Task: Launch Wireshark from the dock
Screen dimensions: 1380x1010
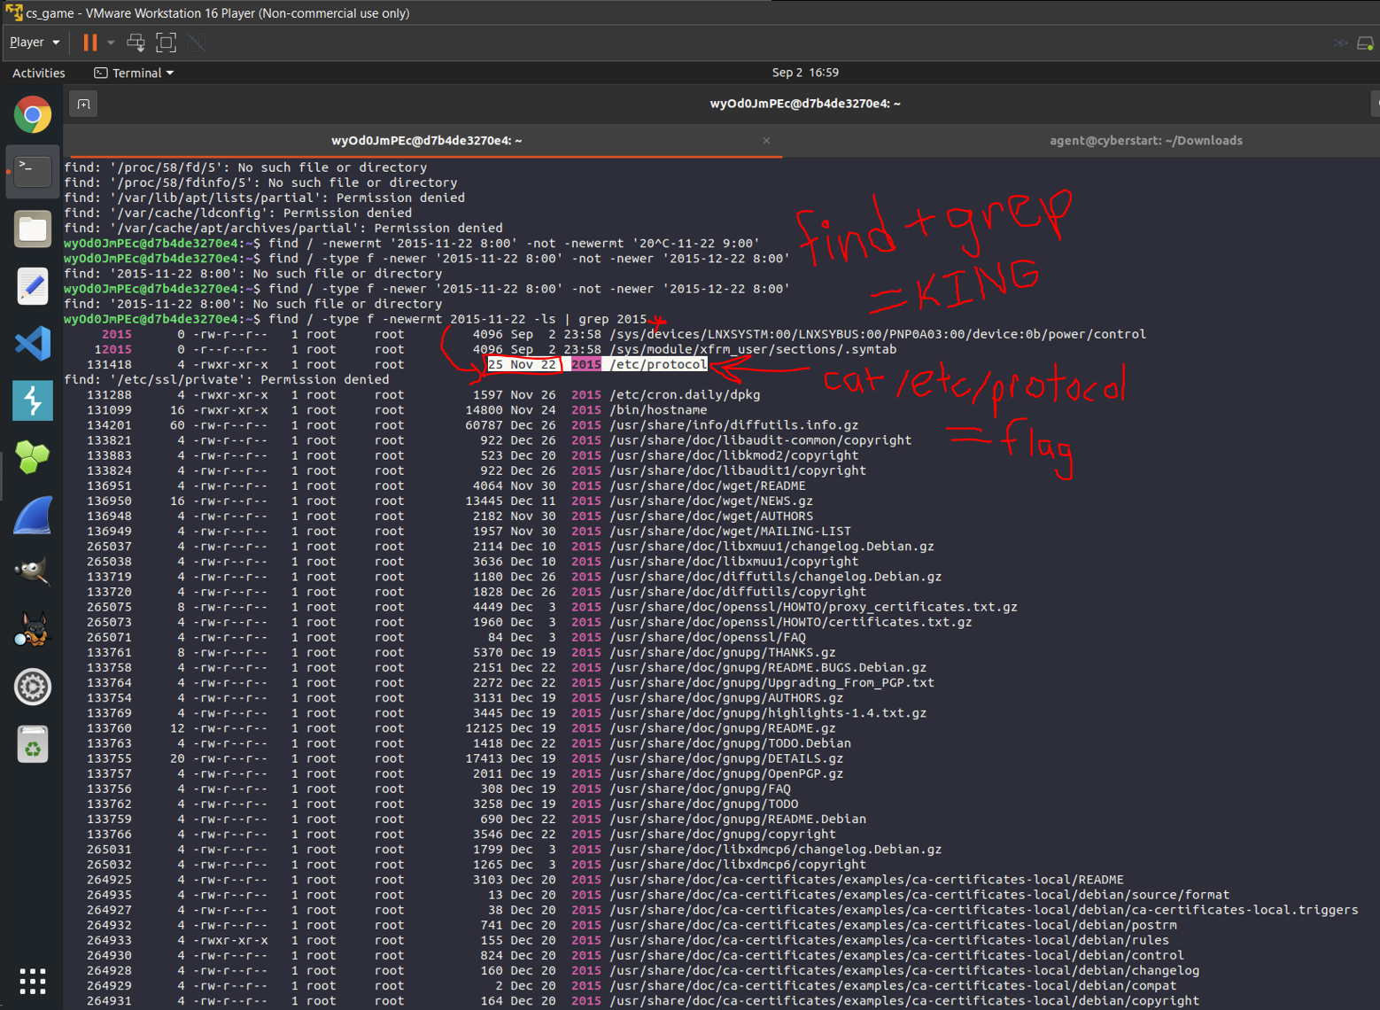Action: pos(33,516)
